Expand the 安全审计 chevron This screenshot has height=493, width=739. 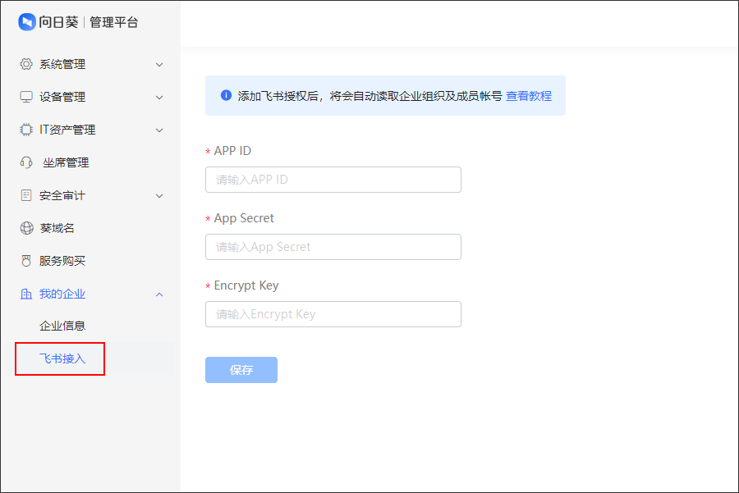159,196
